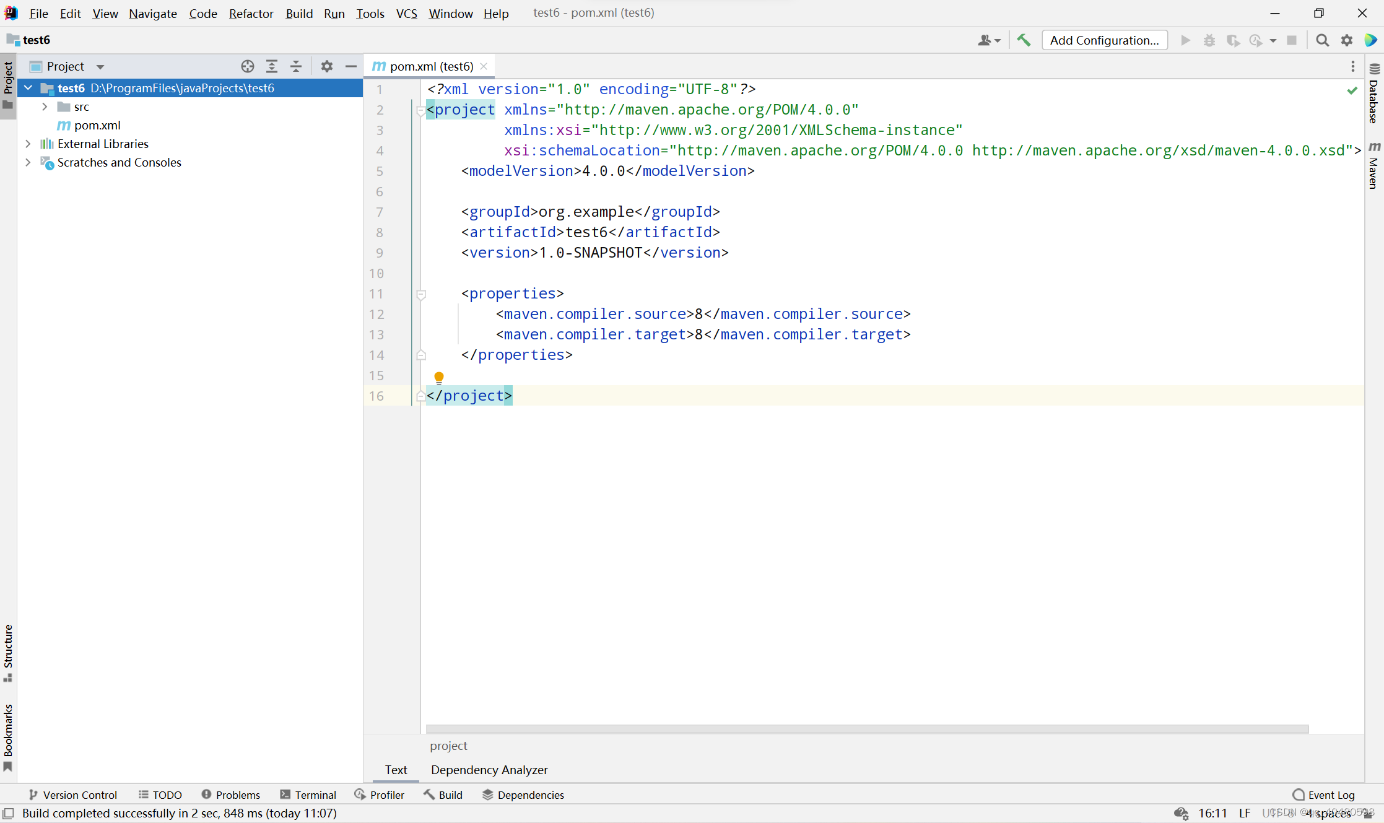Click the user account icon

[x=989, y=40]
